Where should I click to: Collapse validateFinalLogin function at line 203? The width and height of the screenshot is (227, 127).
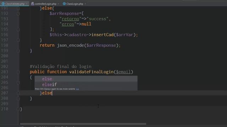click(18, 72)
